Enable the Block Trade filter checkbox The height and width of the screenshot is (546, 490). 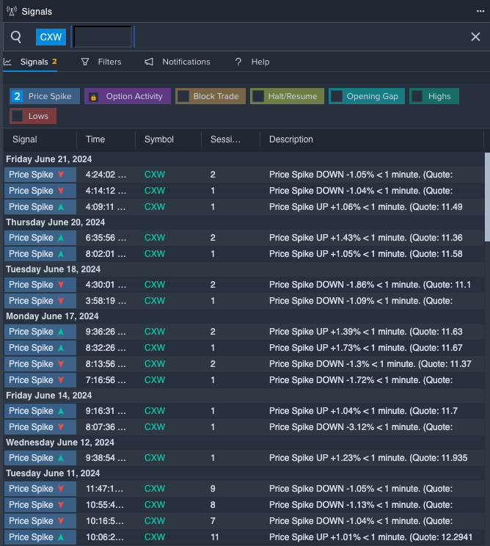(183, 96)
